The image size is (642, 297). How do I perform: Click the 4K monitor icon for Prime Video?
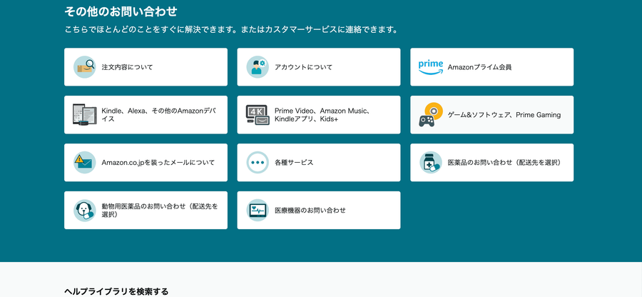click(258, 115)
